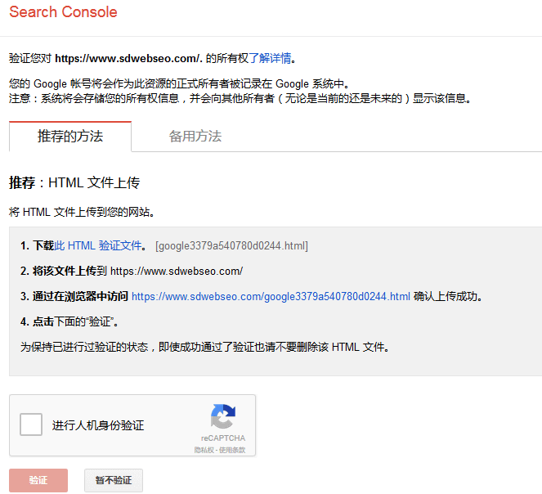
Task: Switch to the 备用方法 tab
Action: (x=195, y=137)
